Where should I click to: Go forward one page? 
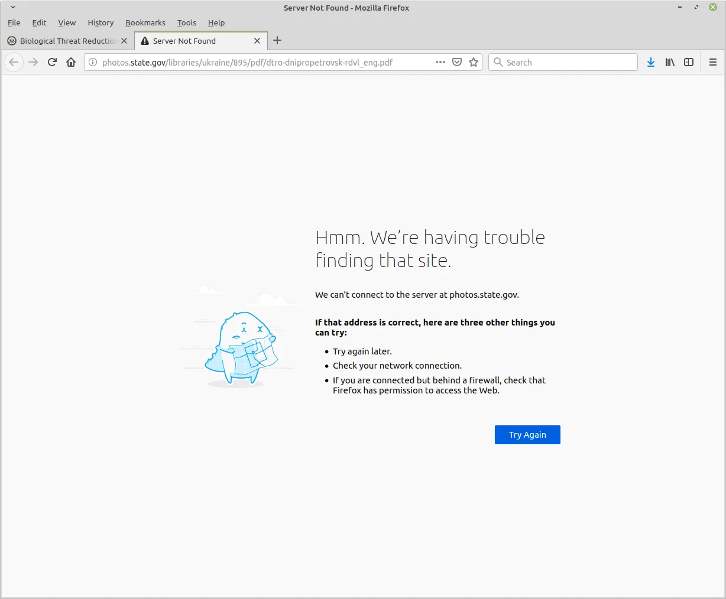click(x=33, y=62)
